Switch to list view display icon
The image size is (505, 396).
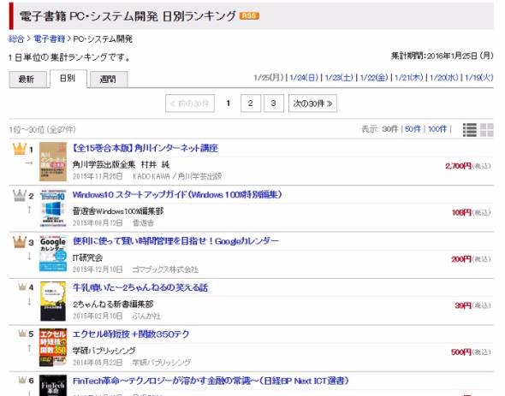[470, 130]
